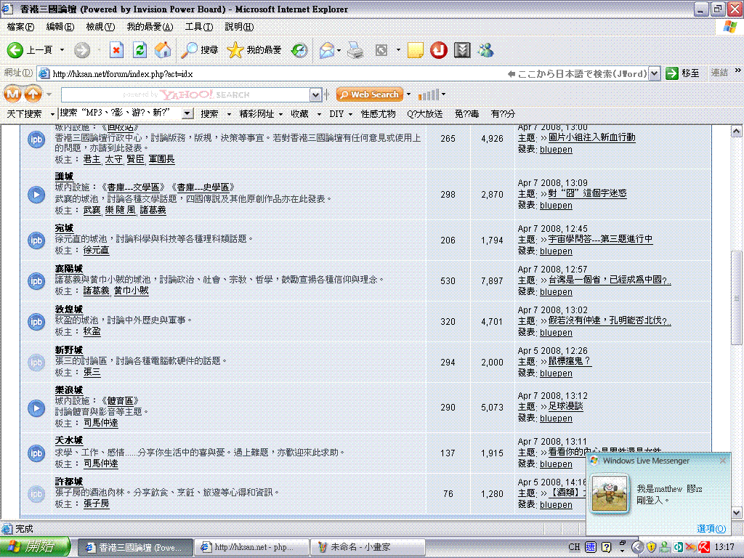Expand the address bar URL dropdown

tap(654, 73)
